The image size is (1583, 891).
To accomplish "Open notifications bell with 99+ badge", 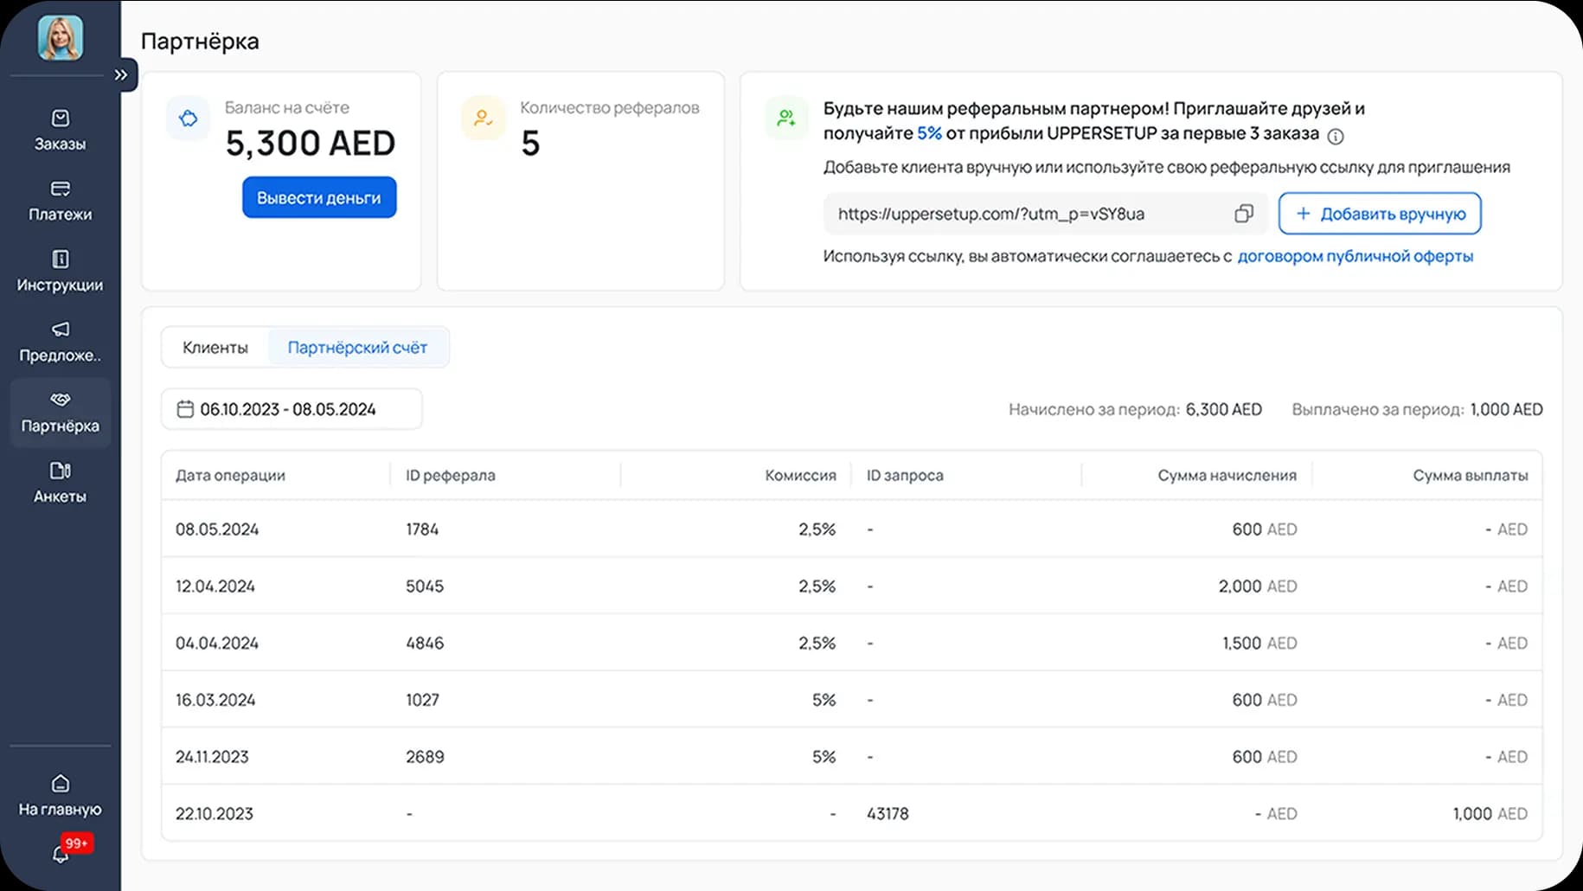I will pos(61,854).
